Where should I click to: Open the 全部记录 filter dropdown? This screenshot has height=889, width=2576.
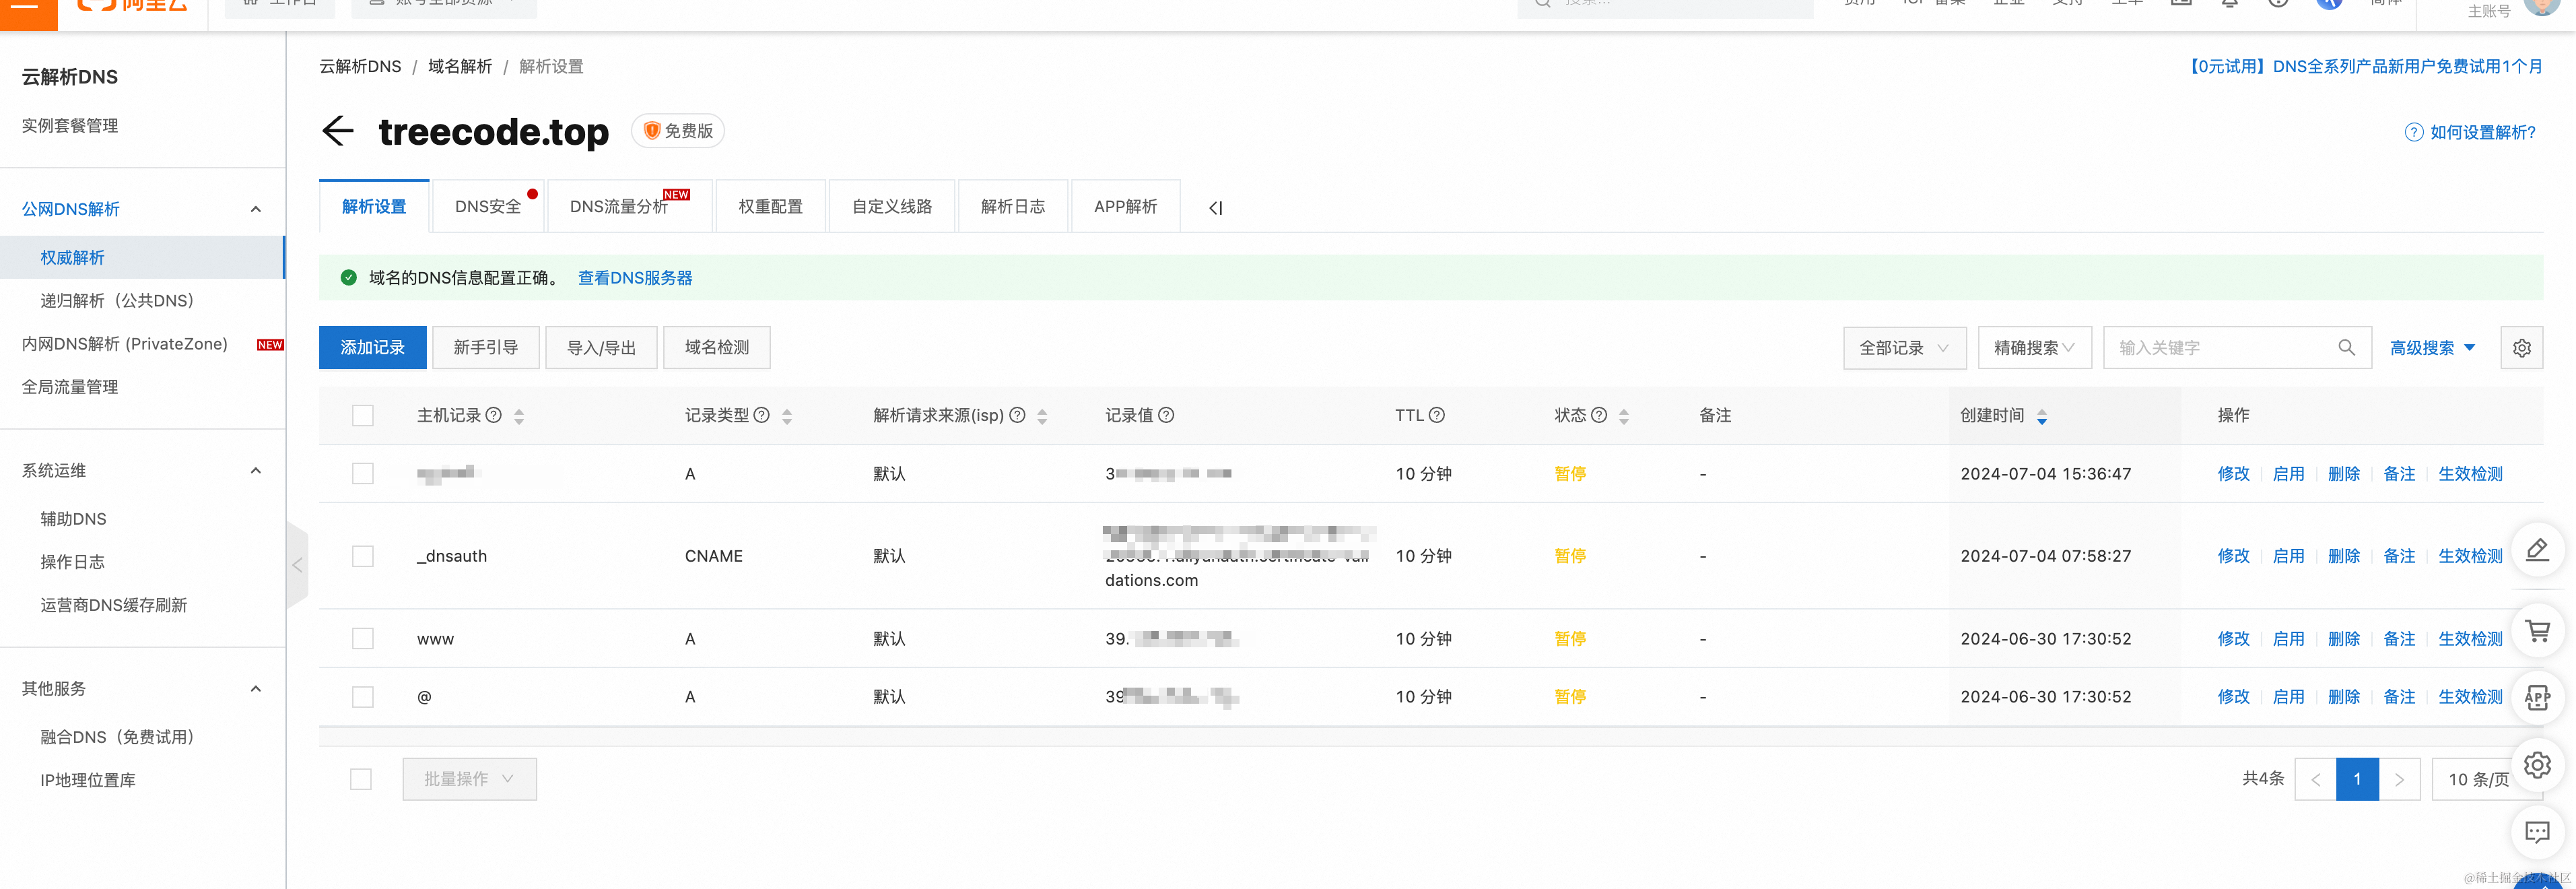pyautogui.click(x=1904, y=348)
